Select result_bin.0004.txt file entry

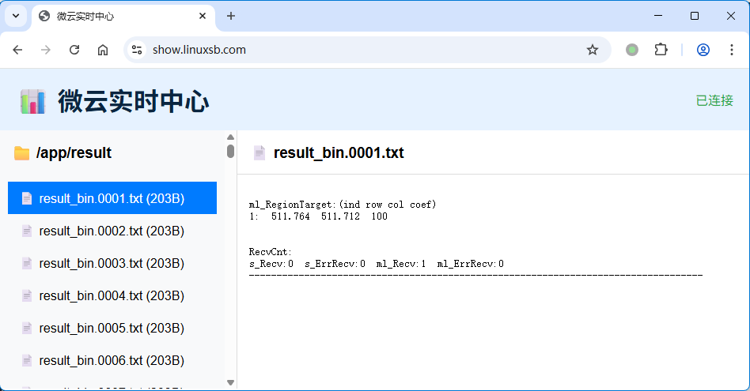point(112,295)
